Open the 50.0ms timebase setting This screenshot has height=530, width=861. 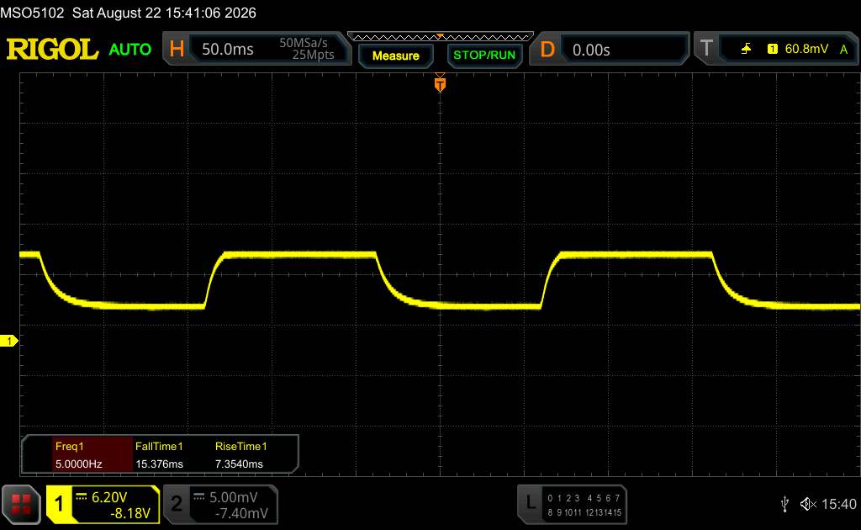(227, 50)
